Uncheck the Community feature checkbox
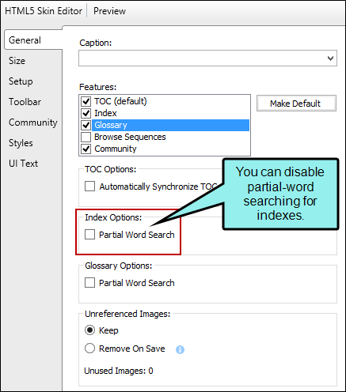346x392 pixels. pos(86,149)
